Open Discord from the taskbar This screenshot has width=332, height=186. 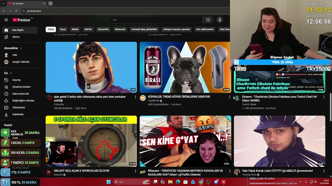216,182
